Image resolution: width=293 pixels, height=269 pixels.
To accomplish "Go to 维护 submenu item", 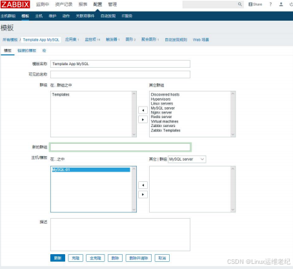I will click(52, 16).
